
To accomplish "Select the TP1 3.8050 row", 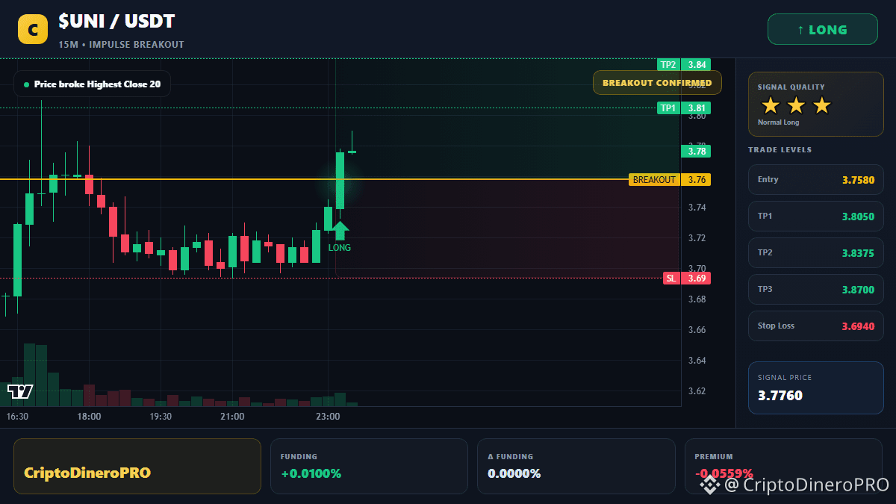I will tap(815, 216).
